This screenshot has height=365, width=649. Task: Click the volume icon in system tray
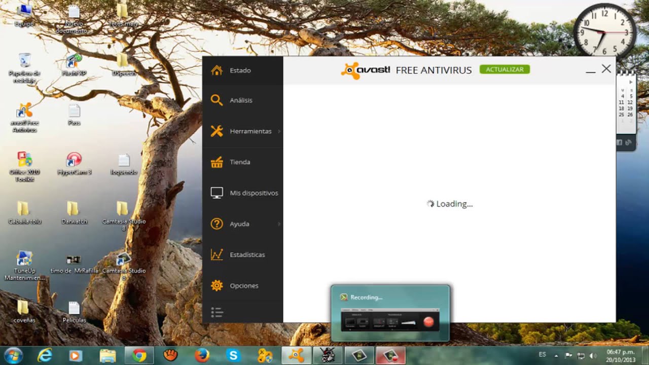593,355
